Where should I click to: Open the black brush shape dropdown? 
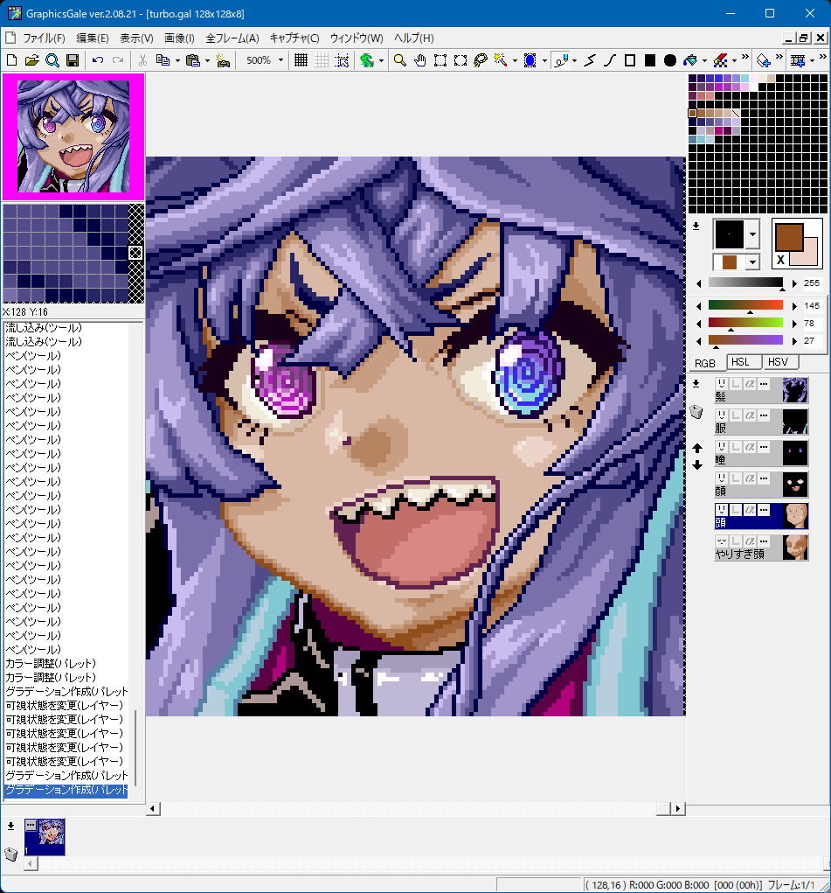tap(752, 234)
